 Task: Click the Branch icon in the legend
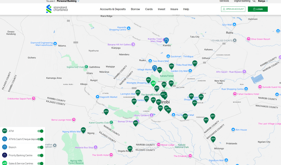pyautogui.click(x=4, y=147)
